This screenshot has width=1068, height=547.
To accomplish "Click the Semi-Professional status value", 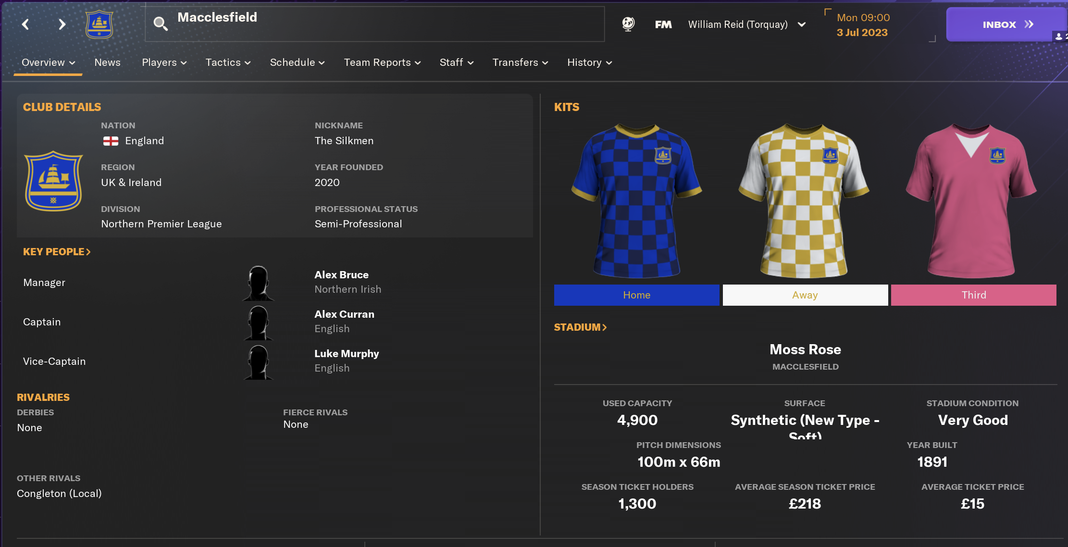I will click(x=358, y=224).
